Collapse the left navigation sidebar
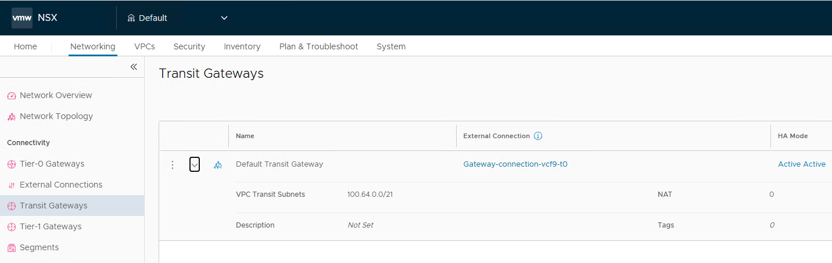This screenshot has width=832, height=263. (134, 67)
